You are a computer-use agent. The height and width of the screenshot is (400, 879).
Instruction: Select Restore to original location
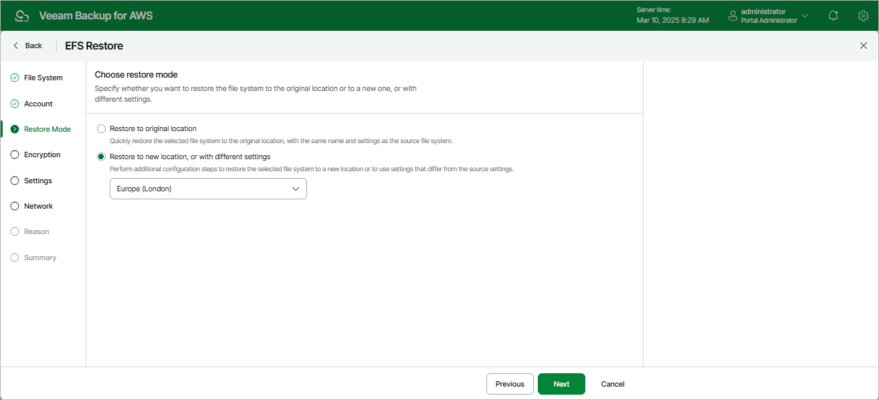[101, 128]
